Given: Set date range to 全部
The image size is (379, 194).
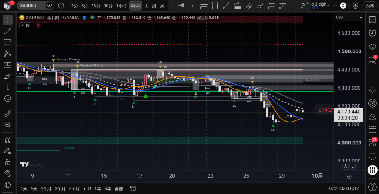Looking at the screenshot, I should 118,188.
